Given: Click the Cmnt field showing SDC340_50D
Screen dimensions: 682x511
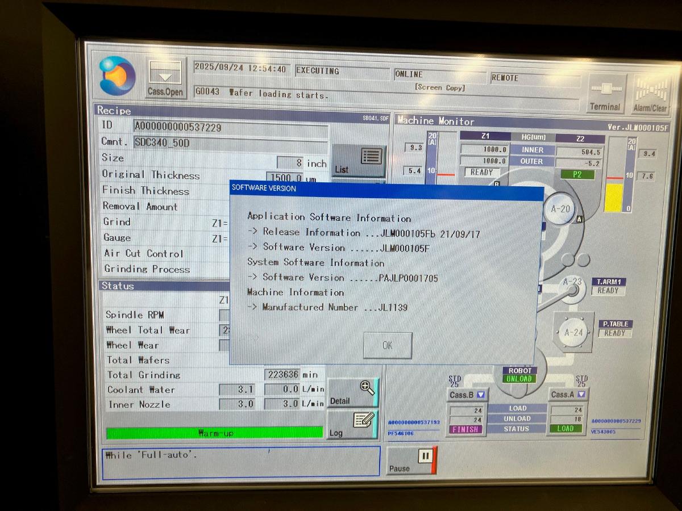Looking at the screenshot, I should (x=230, y=143).
